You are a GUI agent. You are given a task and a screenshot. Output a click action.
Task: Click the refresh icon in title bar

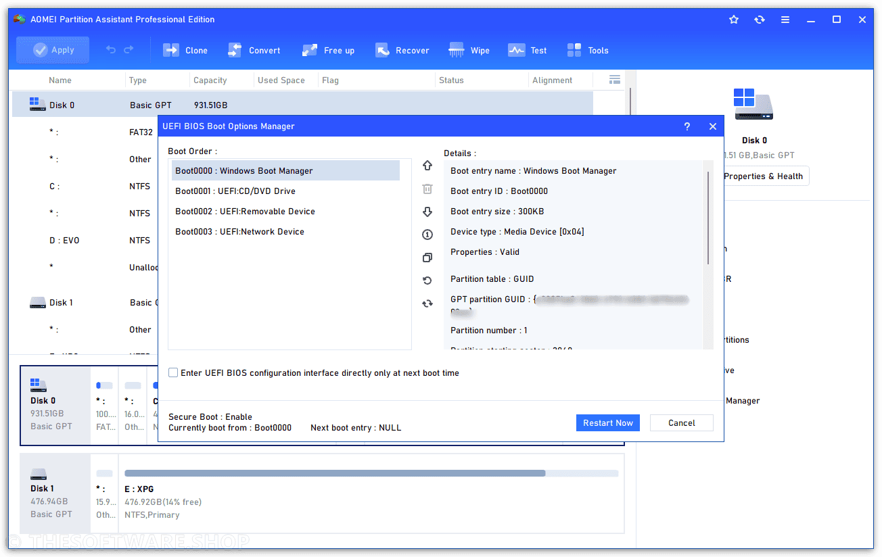(x=760, y=20)
